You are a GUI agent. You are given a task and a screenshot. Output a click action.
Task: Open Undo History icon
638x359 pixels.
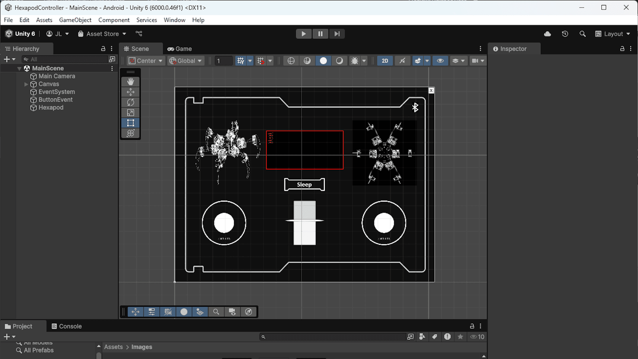[565, 34]
